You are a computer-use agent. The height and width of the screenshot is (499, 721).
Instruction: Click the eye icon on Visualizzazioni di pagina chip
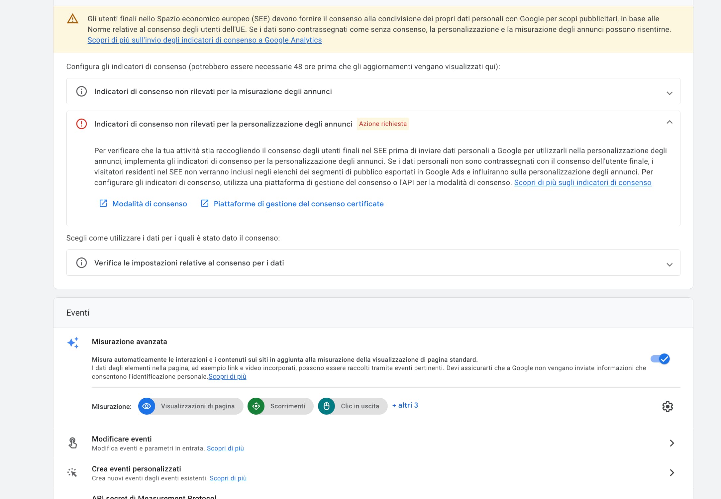[147, 406]
